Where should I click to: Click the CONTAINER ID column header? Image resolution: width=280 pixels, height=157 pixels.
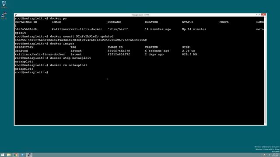pyautogui.click(x=26, y=22)
